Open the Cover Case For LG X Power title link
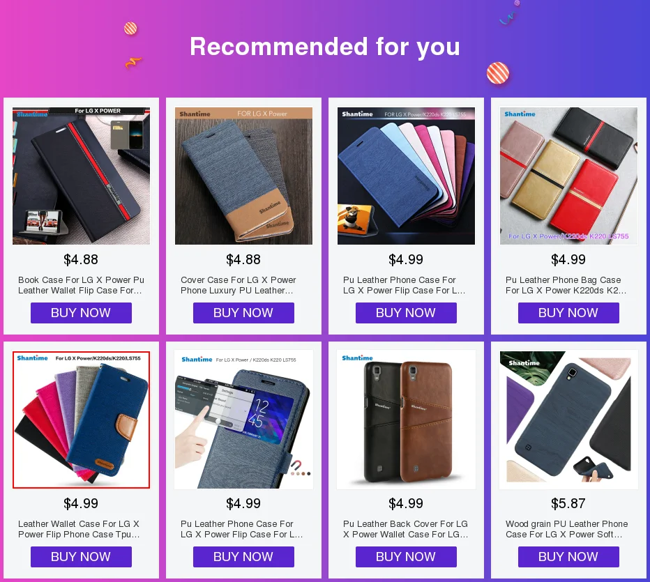Image resolution: width=650 pixels, height=582 pixels. pyautogui.click(x=239, y=285)
